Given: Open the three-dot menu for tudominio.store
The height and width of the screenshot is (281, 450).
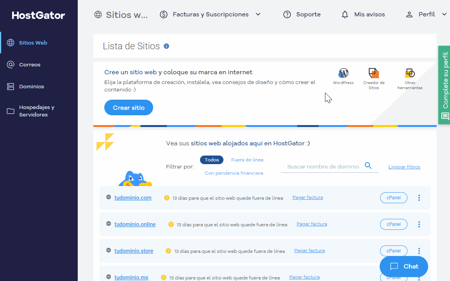Looking at the screenshot, I should click(x=419, y=251).
